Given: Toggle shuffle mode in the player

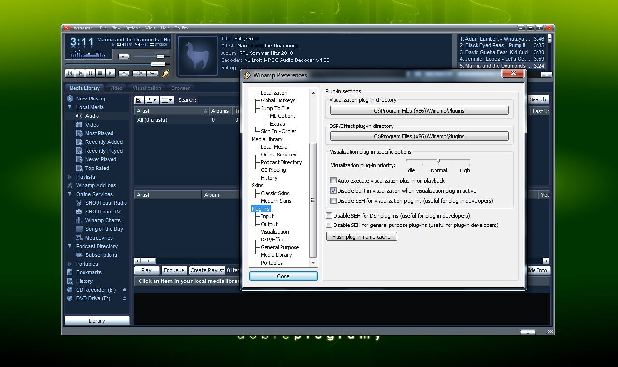Looking at the screenshot, I should (140, 73).
